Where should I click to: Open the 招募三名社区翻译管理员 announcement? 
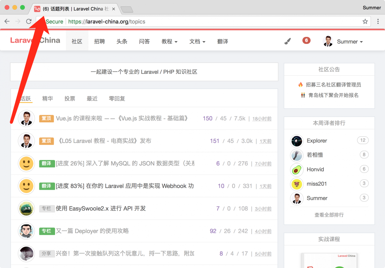point(333,85)
